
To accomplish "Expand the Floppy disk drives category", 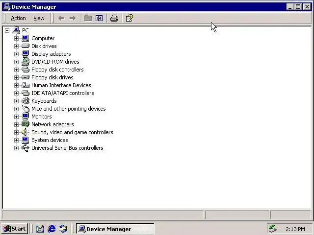I will [x=16, y=77].
